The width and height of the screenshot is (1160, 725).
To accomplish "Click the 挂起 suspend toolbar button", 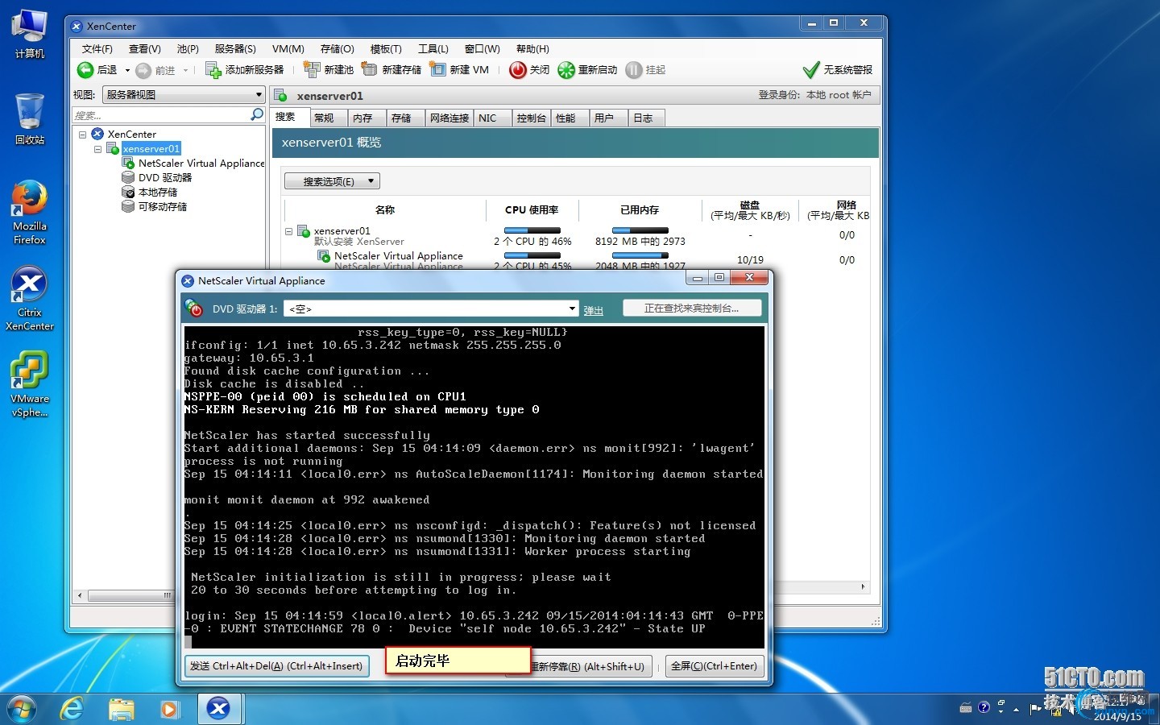I will coord(645,70).
